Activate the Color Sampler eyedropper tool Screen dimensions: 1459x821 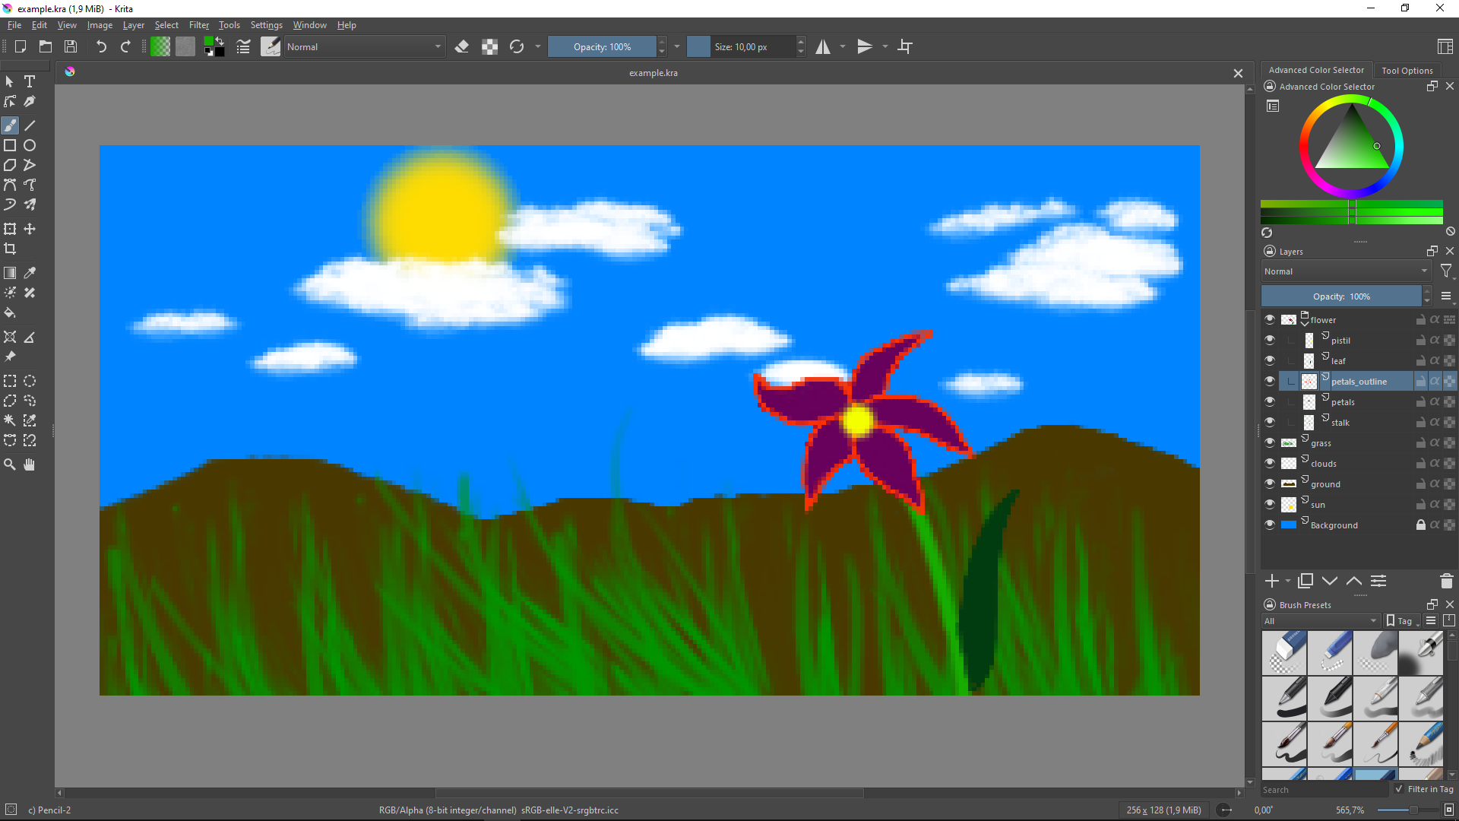[x=30, y=273]
